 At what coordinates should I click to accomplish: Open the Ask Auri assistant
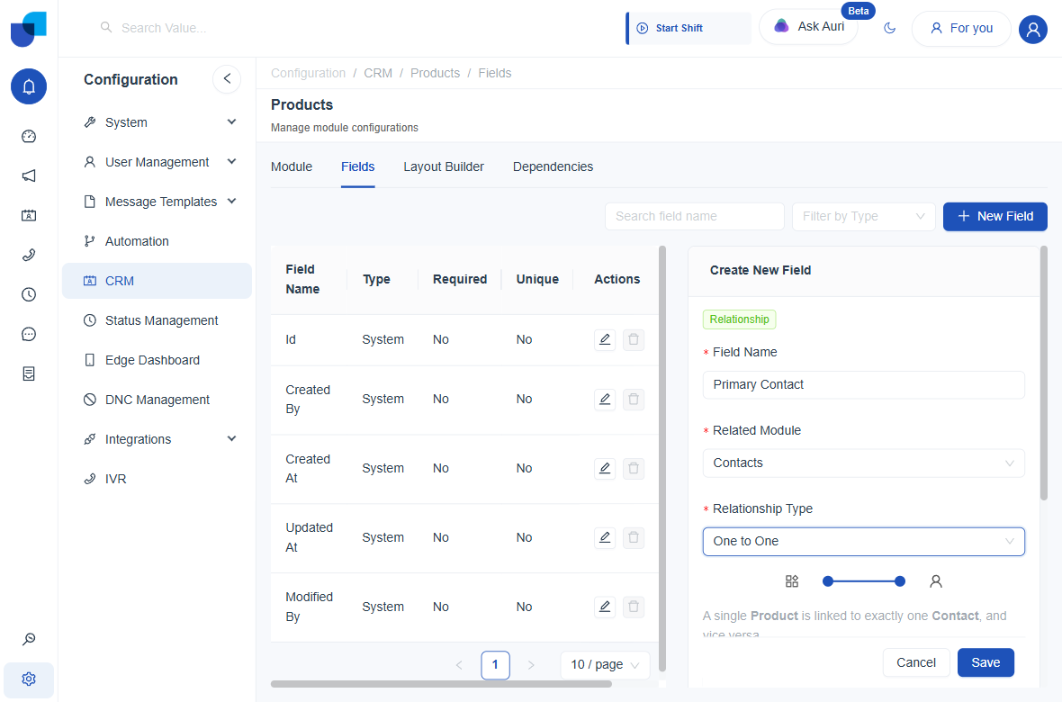pyautogui.click(x=809, y=27)
